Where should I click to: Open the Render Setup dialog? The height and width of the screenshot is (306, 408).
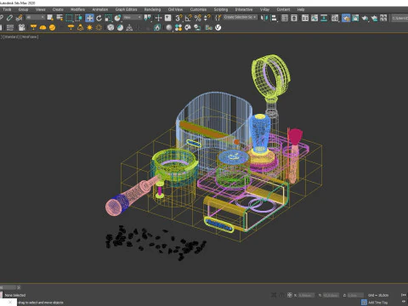coord(346,18)
